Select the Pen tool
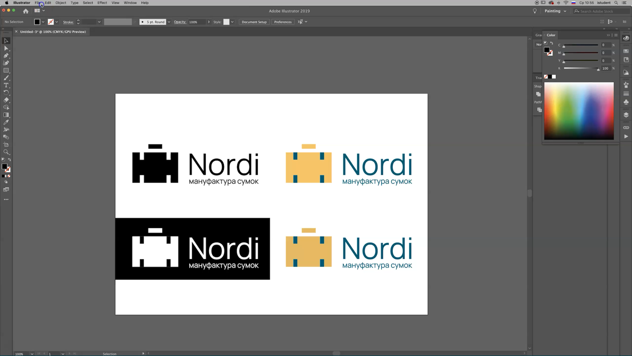Viewport: 632px width, 356px height. click(6, 56)
